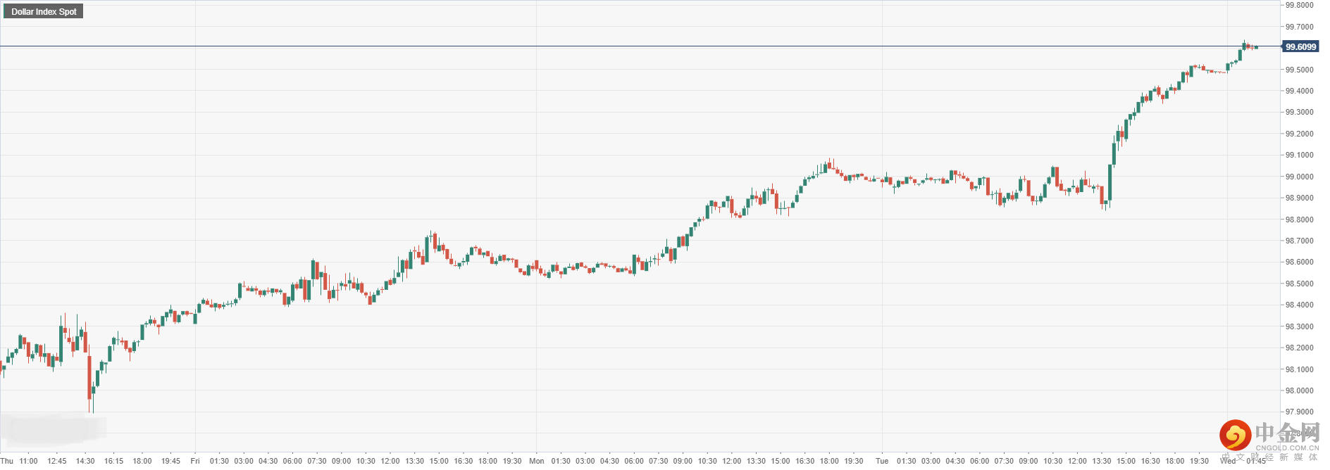The width and height of the screenshot is (1330, 470).
Task: Click the 19:45 time axis label
Action: click(171, 461)
